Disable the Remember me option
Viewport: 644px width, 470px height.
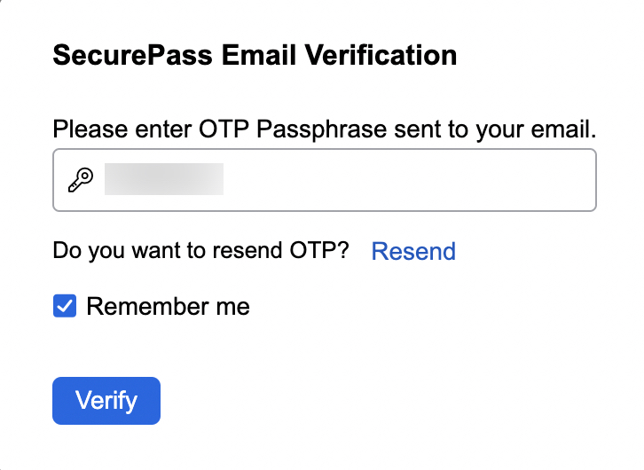coord(65,307)
